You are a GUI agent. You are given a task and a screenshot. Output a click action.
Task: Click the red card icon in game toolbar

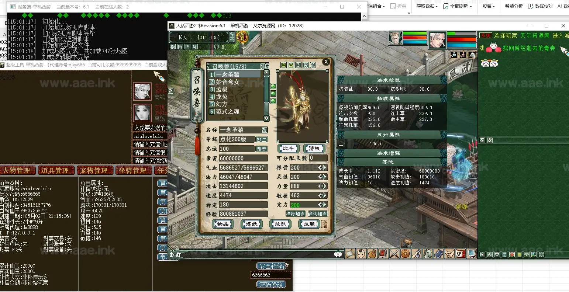(383, 253)
